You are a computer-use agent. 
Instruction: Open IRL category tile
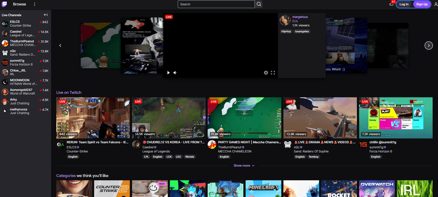click(414, 189)
